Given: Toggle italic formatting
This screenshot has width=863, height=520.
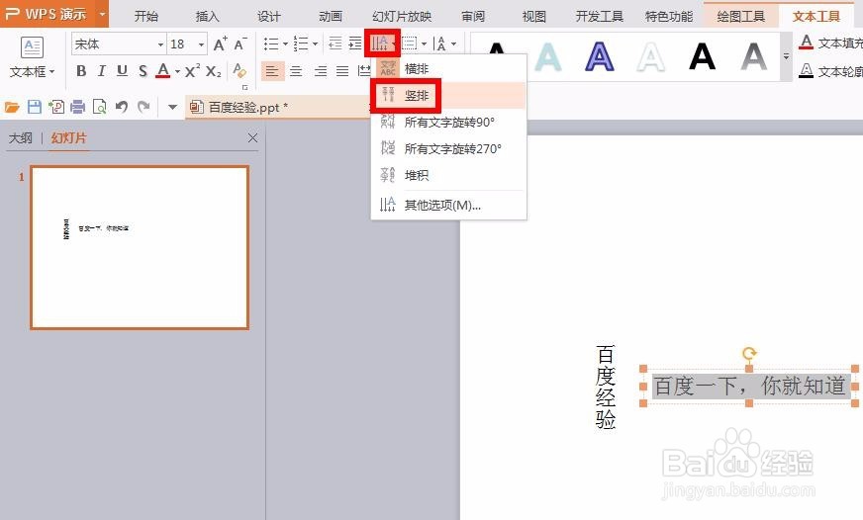Looking at the screenshot, I should (x=101, y=71).
